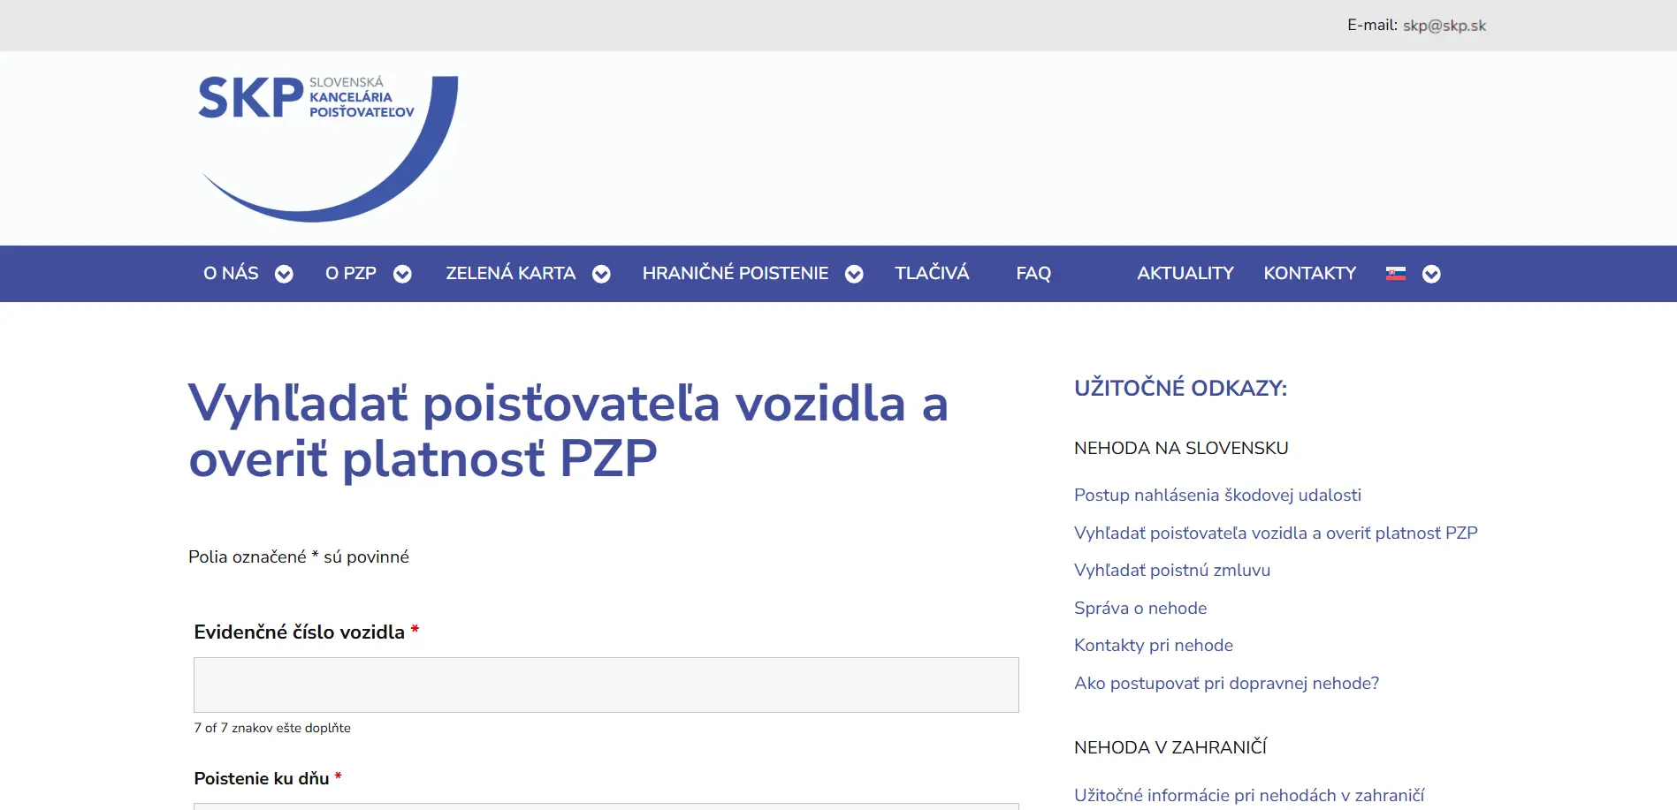
Task: Open Ako postupovať pri dopravnej nehode link
Action: (1226, 684)
